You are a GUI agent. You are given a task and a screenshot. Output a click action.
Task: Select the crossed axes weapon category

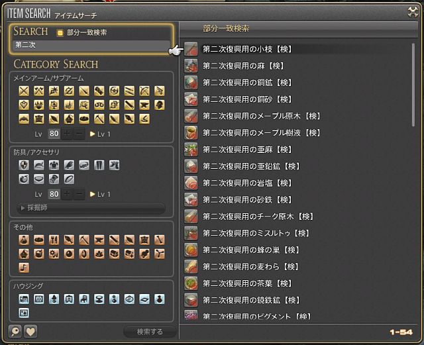(x=38, y=91)
